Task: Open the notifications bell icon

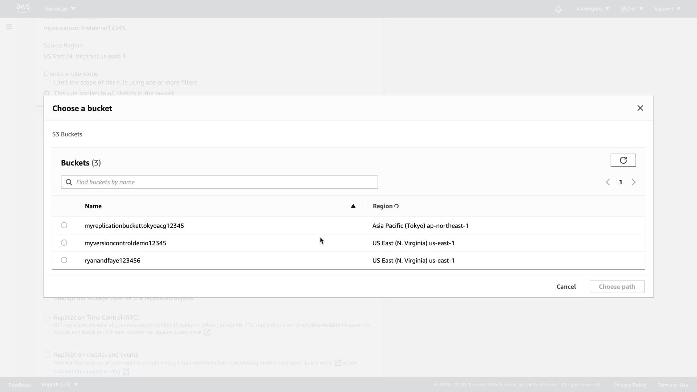Action: (558, 9)
